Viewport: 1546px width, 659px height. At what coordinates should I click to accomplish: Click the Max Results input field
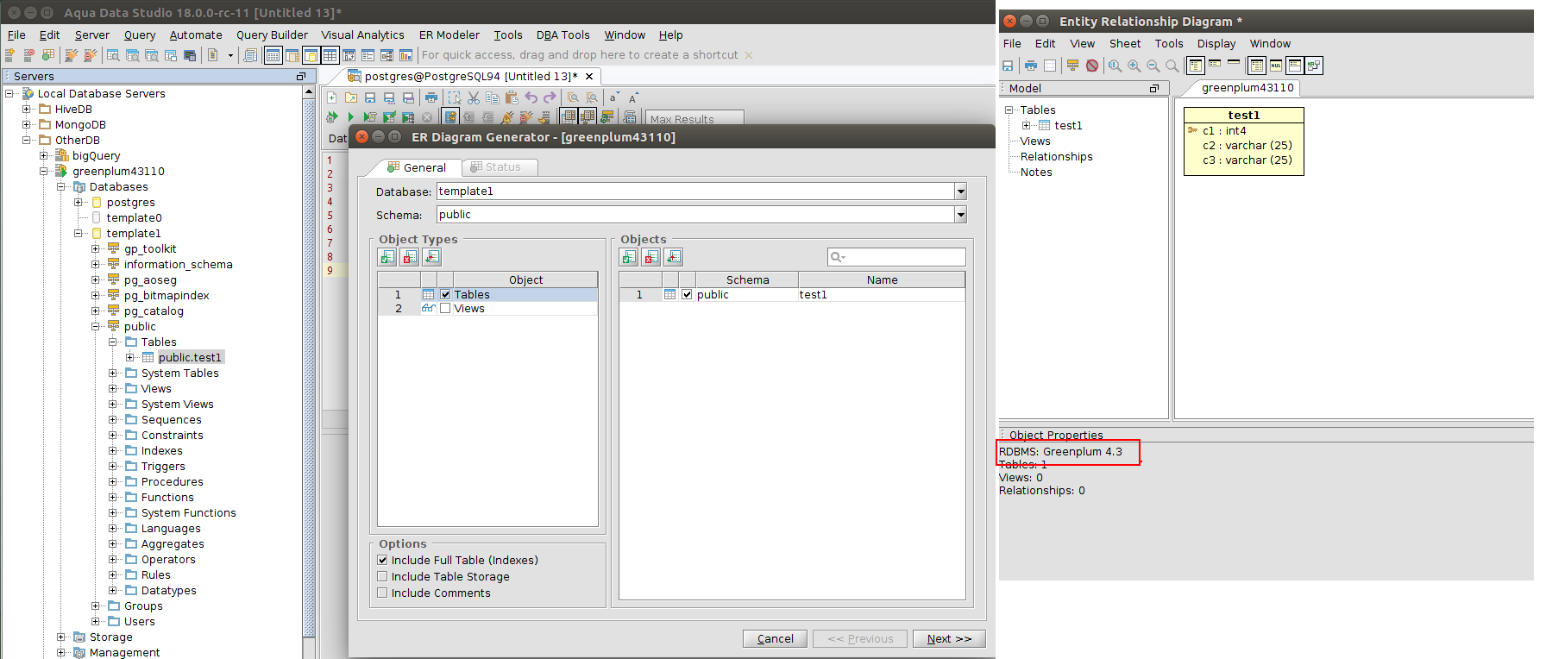(695, 118)
